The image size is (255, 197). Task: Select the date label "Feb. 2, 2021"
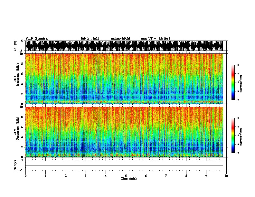click(90, 39)
